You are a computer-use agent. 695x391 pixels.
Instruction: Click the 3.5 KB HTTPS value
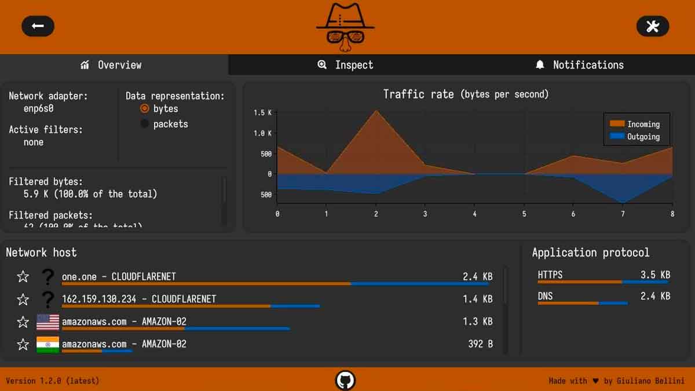656,275
